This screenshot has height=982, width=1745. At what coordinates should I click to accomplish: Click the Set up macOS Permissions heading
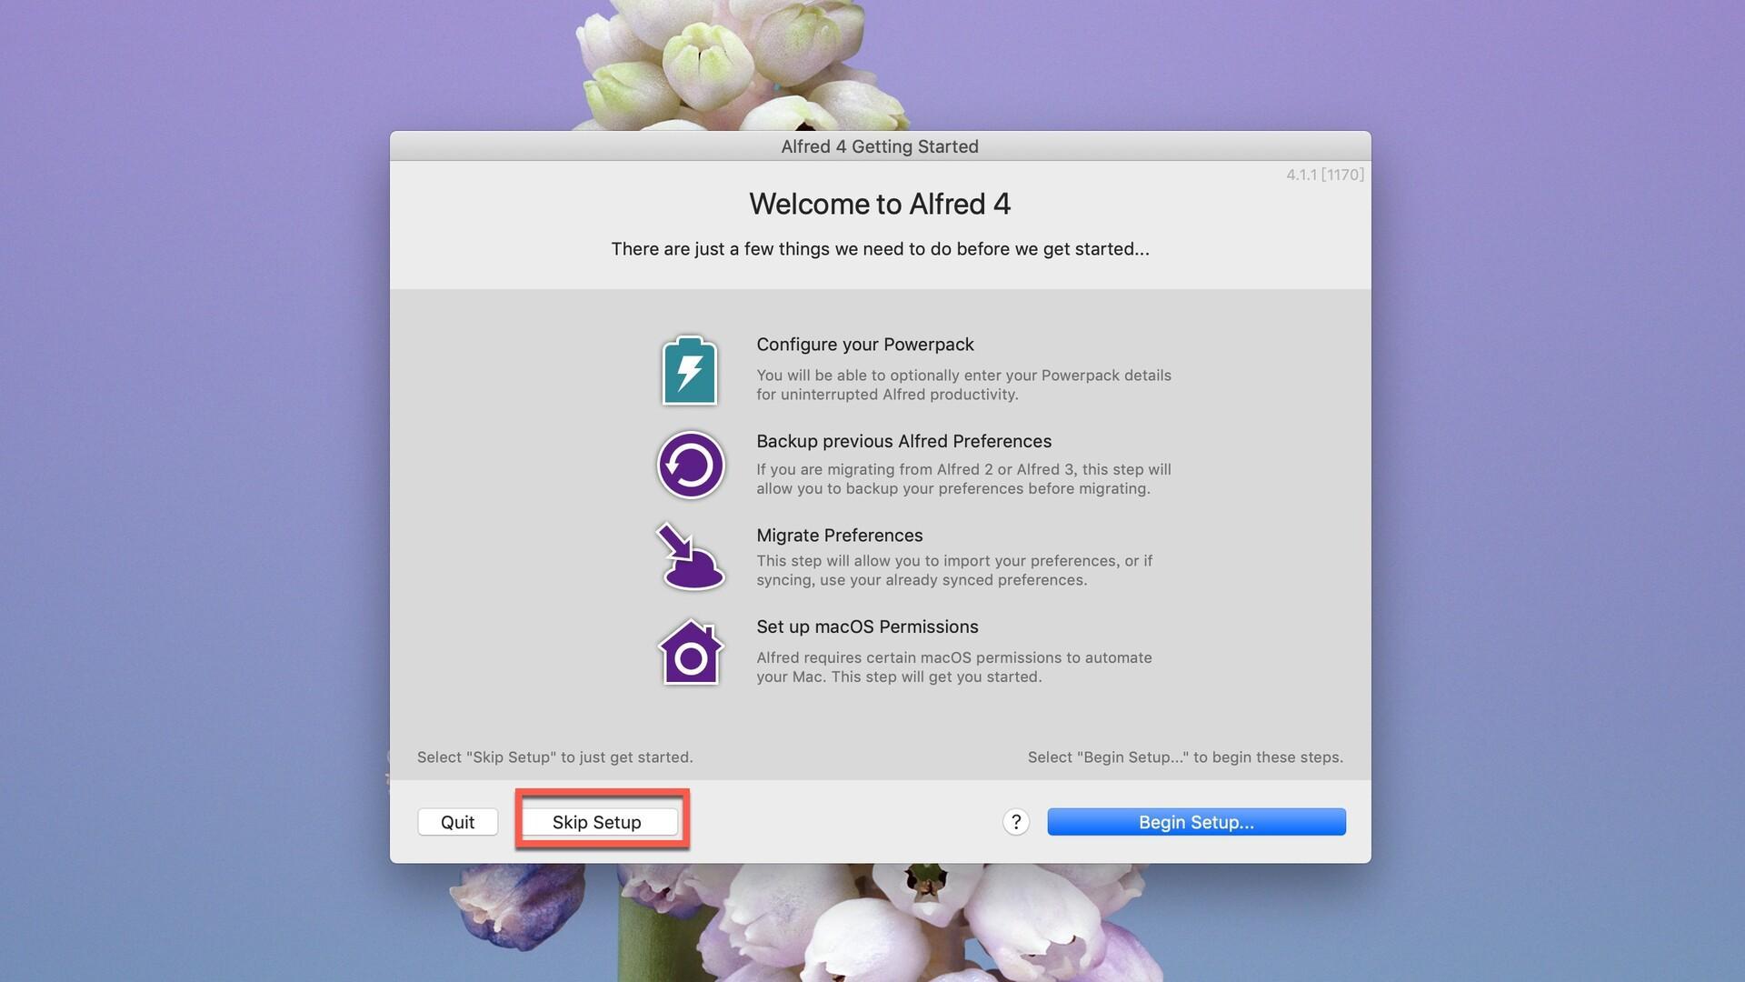pyautogui.click(x=867, y=626)
